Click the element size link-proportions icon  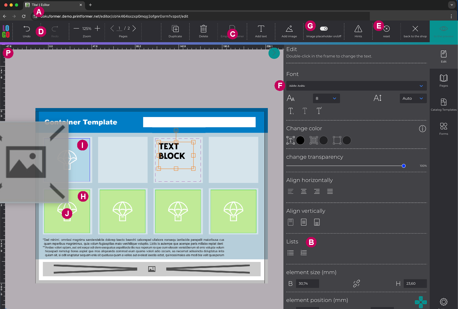(356, 284)
